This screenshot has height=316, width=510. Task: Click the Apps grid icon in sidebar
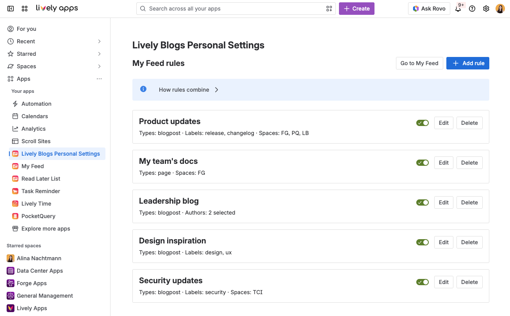click(11, 79)
